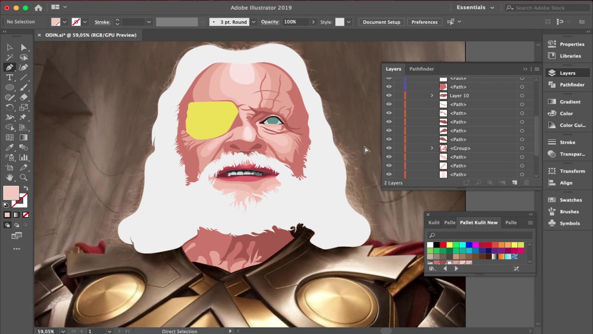Hide the Layer 10 sublayer
The height and width of the screenshot is (334, 593).
click(389, 96)
